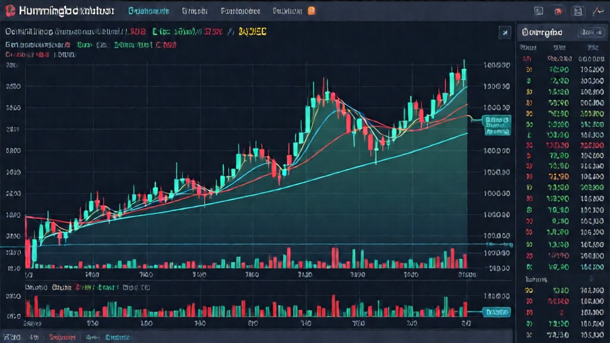
Task: Switch to the third top navigation tab
Action: coord(239,11)
